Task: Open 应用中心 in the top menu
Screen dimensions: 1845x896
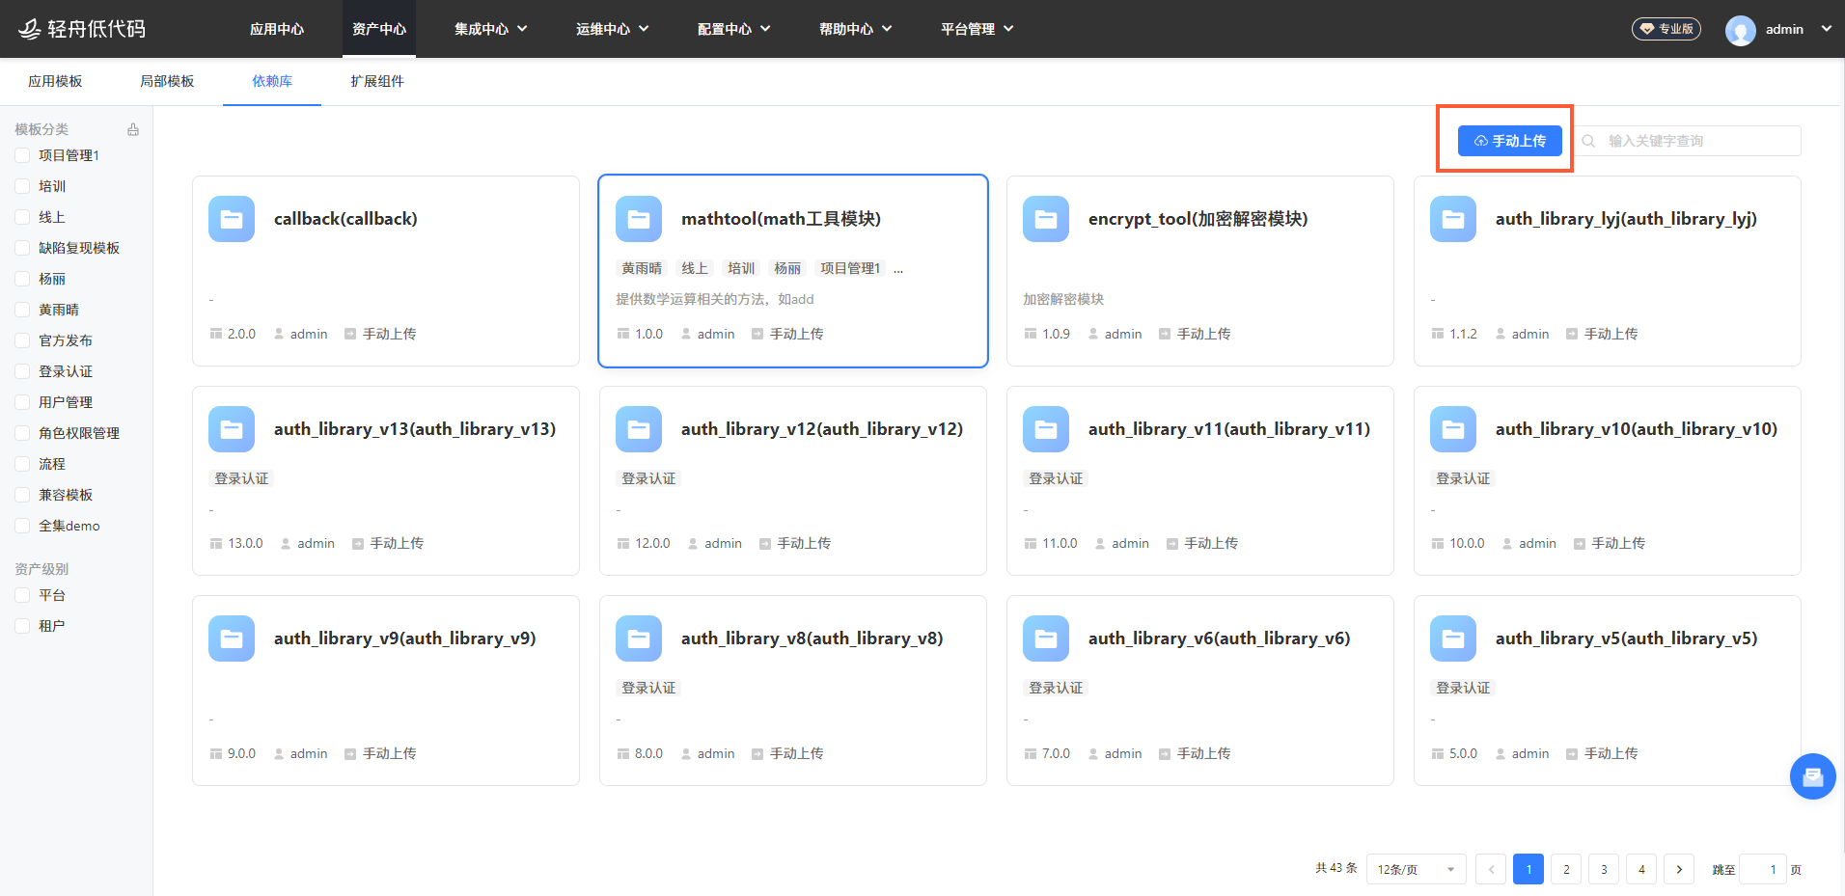Action: (x=277, y=29)
